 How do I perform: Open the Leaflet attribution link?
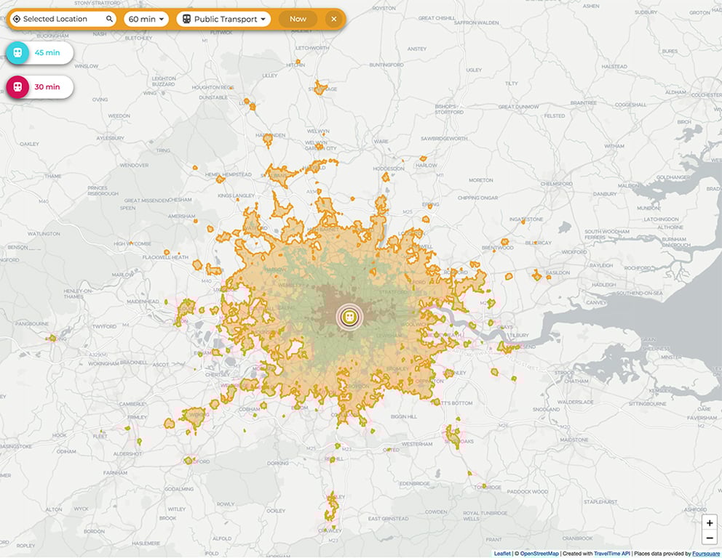click(502, 554)
